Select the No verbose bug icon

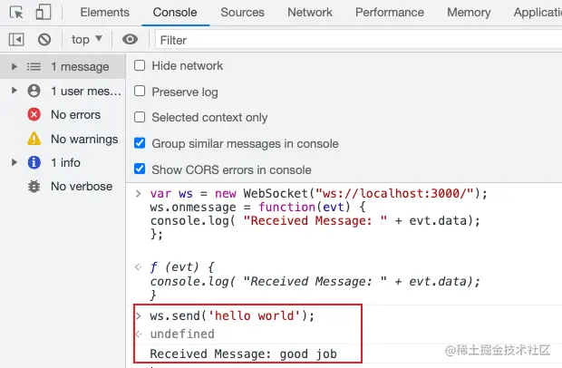click(34, 187)
